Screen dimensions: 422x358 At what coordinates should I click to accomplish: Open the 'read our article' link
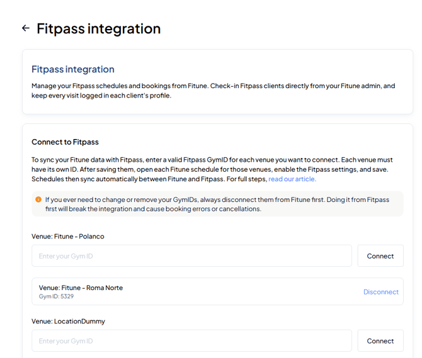292,179
